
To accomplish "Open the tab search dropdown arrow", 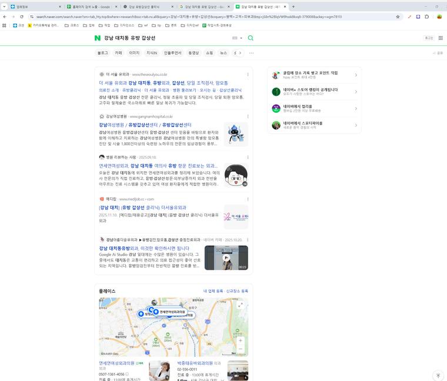I will point(4,6).
